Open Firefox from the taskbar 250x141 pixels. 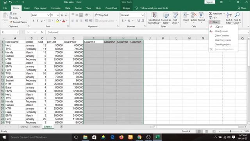click(x=121, y=137)
